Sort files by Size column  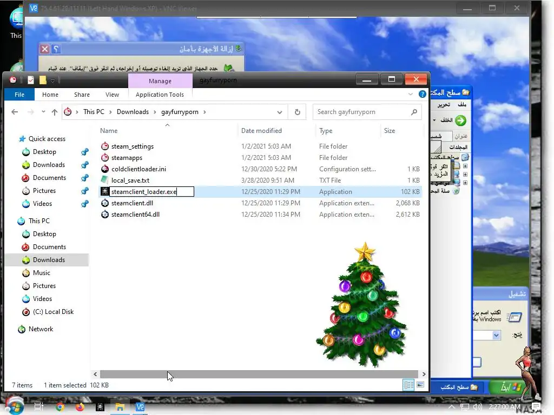390,131
